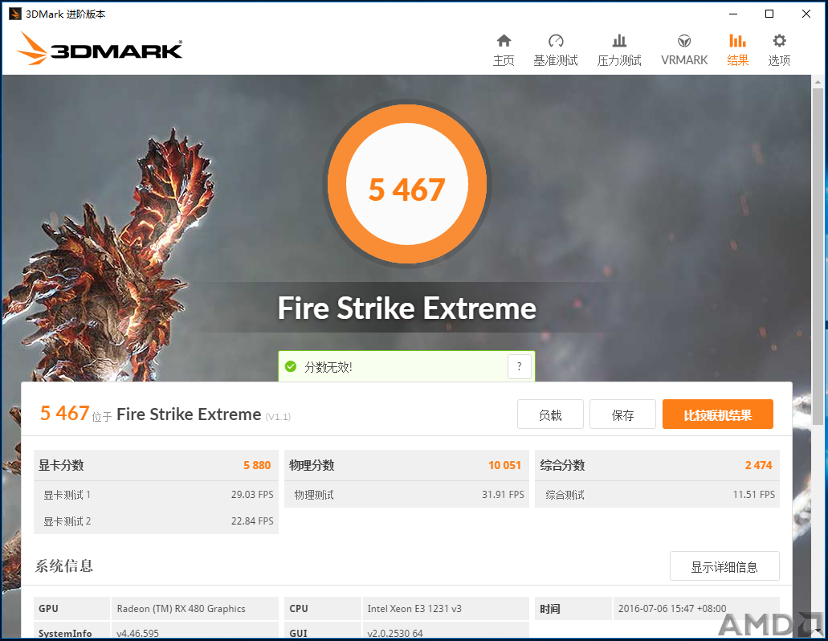The height and width of the screenshot is (641, 828).
Task: Click the 分数无效! message text
Action: pyautogui.click(x=328, y=367)
